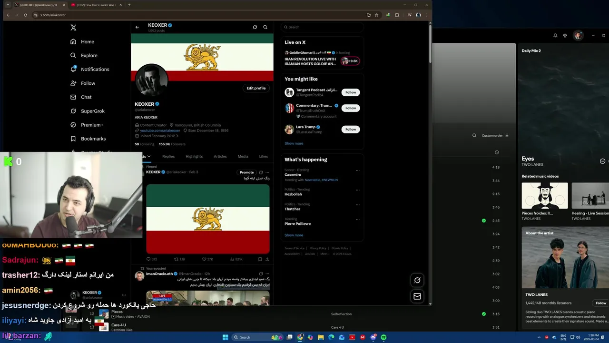Click reply icon on pinned post
Screen dimensions: 609x343
click(x=148, y=259)
